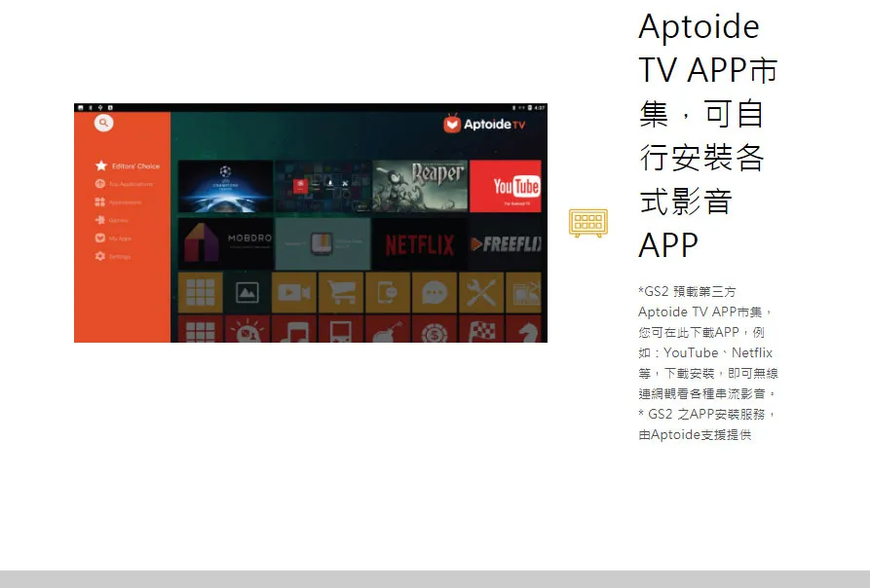Open the Champions League app tile

tap(225, 186)
